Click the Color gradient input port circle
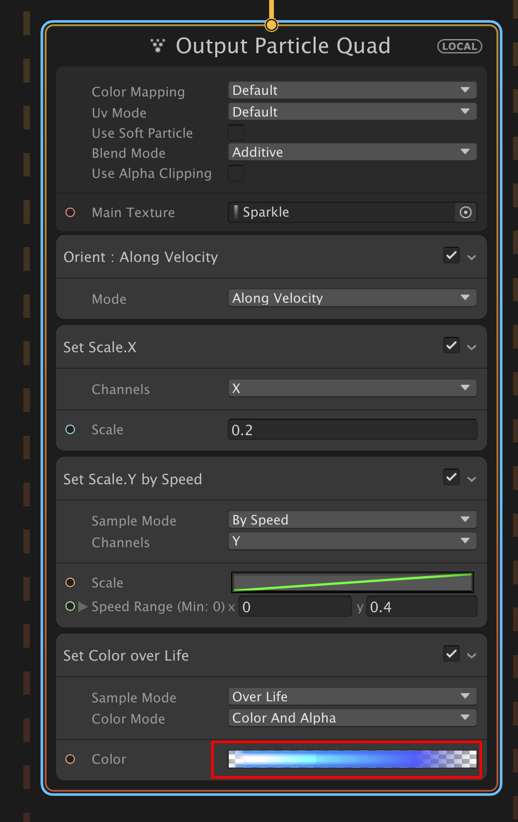 (x=71, y=759)
